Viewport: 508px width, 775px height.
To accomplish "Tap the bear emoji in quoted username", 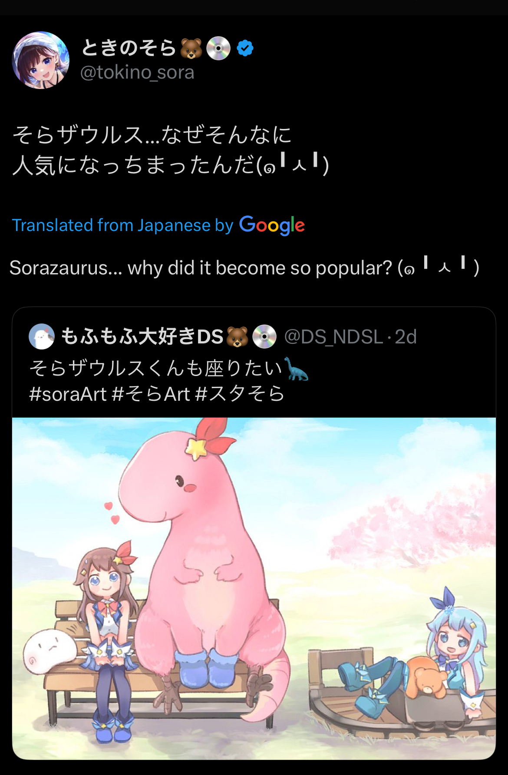I will tap(238, 336).
